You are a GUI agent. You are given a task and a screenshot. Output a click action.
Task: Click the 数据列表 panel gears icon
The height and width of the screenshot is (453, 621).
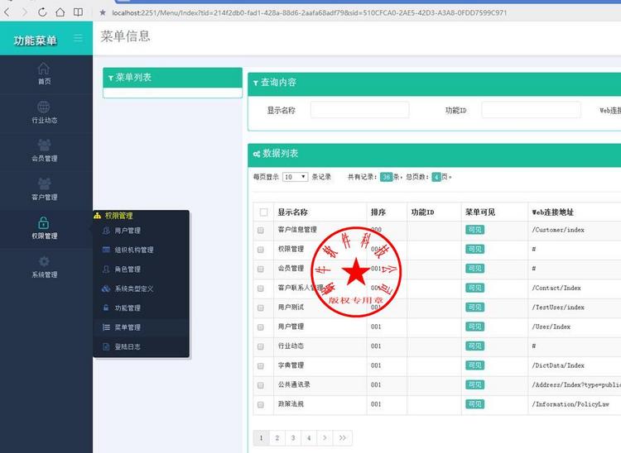click(x=257, y=154)
